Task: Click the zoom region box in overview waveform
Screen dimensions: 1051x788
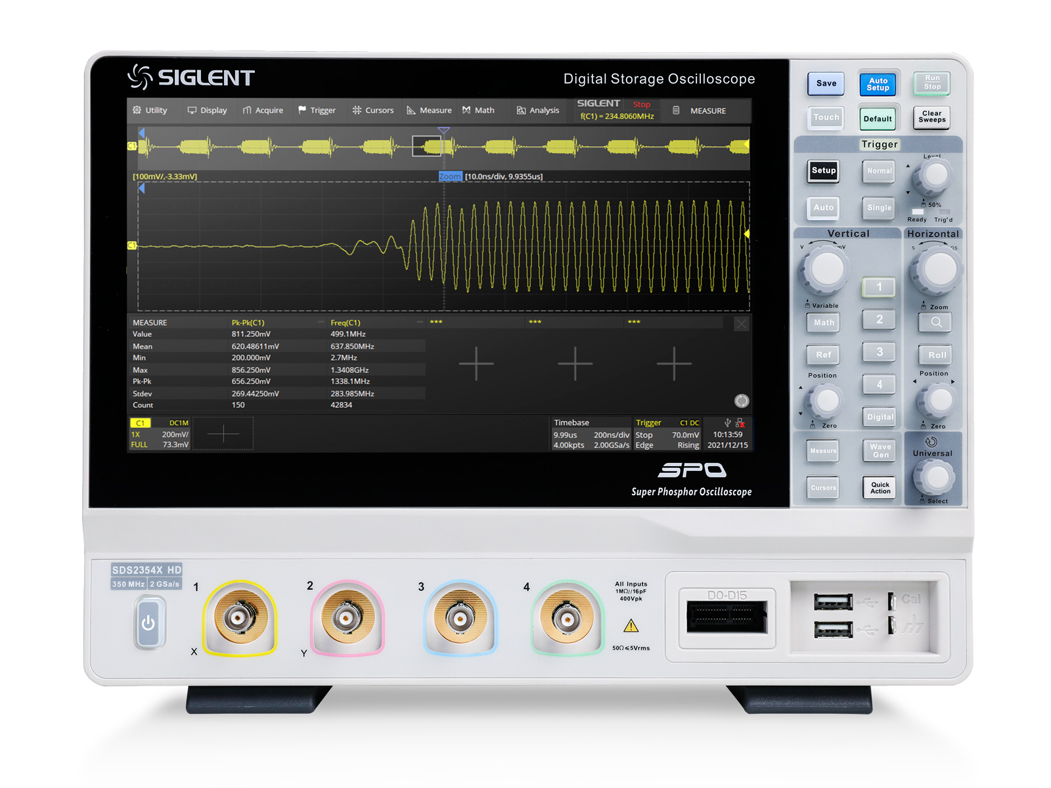Action: [426, 146]
